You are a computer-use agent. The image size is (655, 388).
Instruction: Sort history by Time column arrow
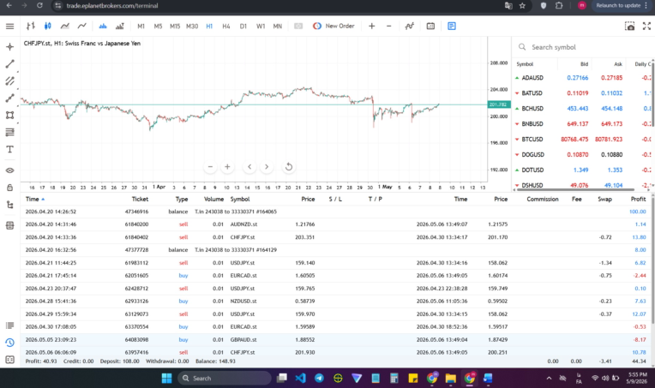[43, 199]
